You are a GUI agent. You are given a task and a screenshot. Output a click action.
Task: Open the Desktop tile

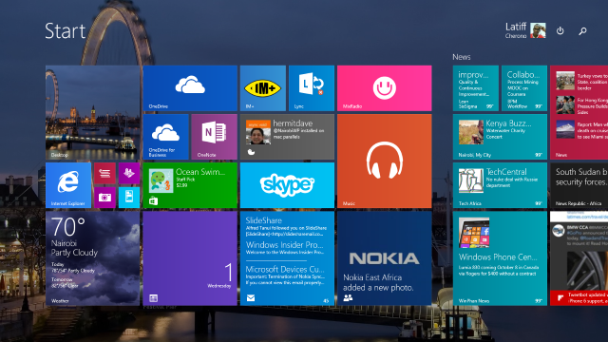(93, 112)
